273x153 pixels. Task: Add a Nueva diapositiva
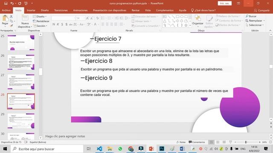pyautogui.click(x=25, y=22)
